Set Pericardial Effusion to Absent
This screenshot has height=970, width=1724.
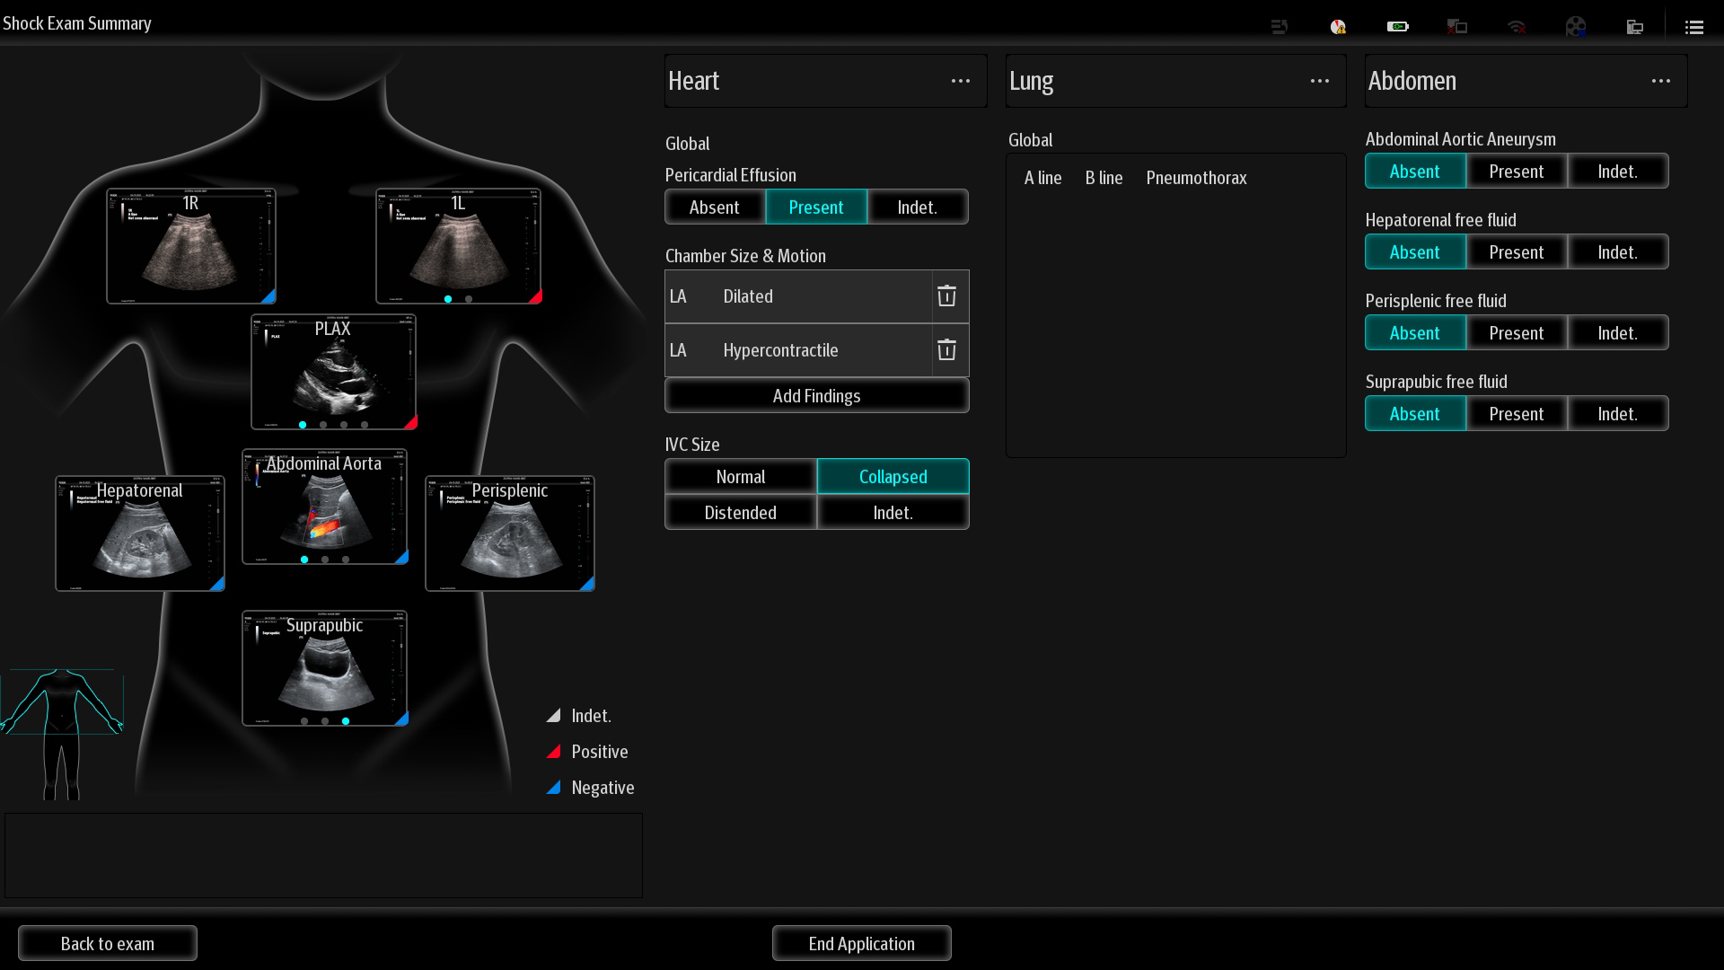click(715, 207)
